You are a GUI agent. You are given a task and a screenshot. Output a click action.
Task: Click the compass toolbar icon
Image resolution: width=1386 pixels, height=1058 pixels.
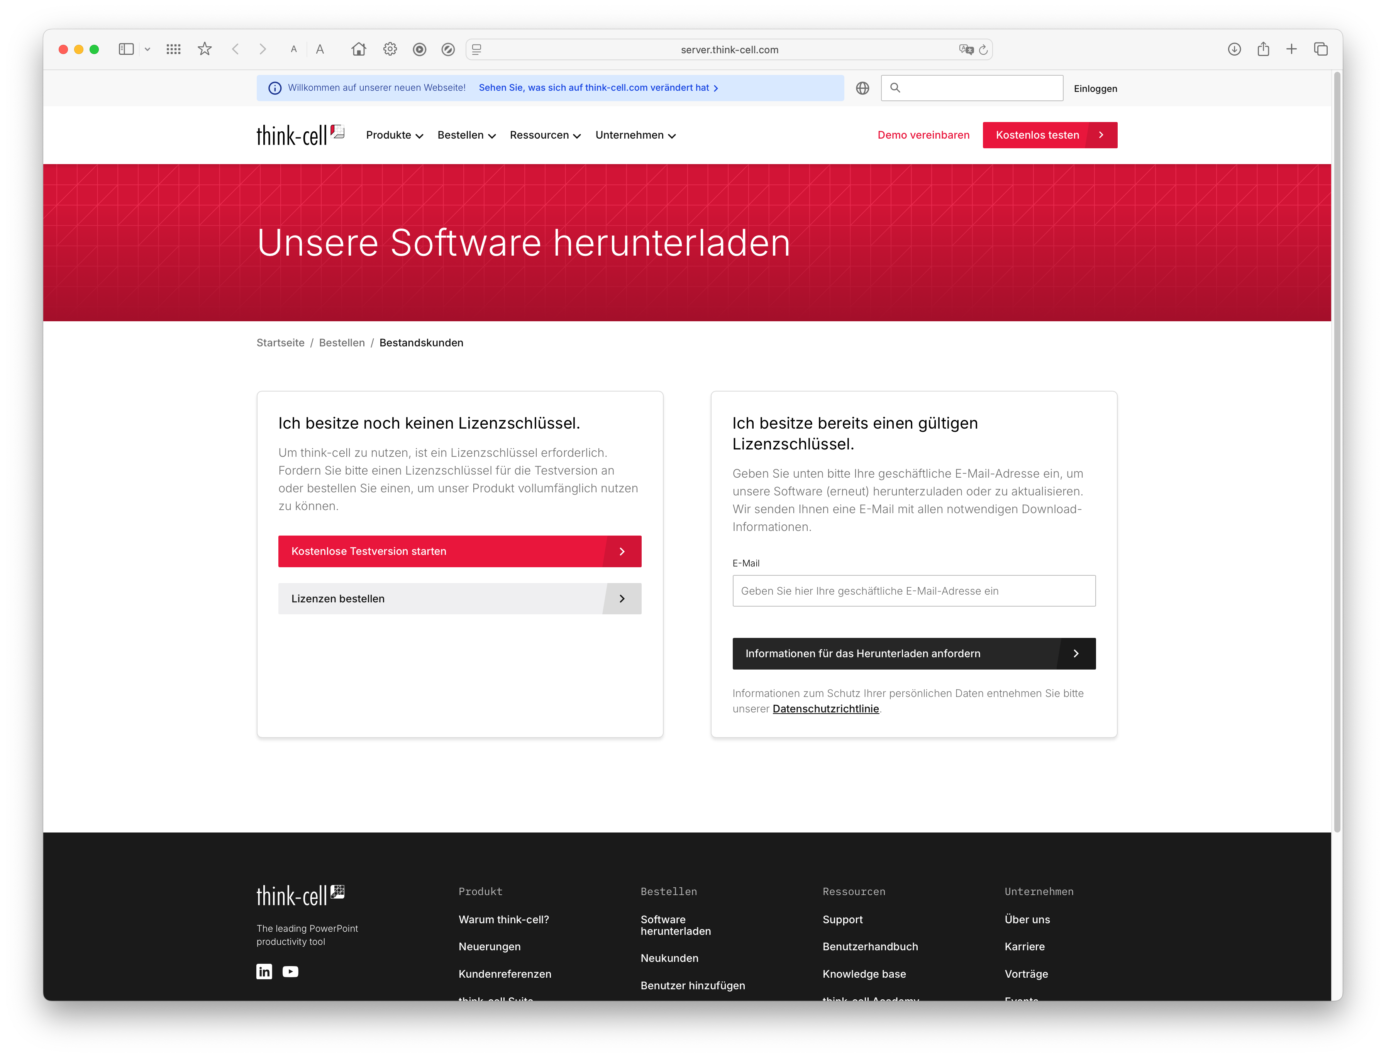[x=448, y=49]
